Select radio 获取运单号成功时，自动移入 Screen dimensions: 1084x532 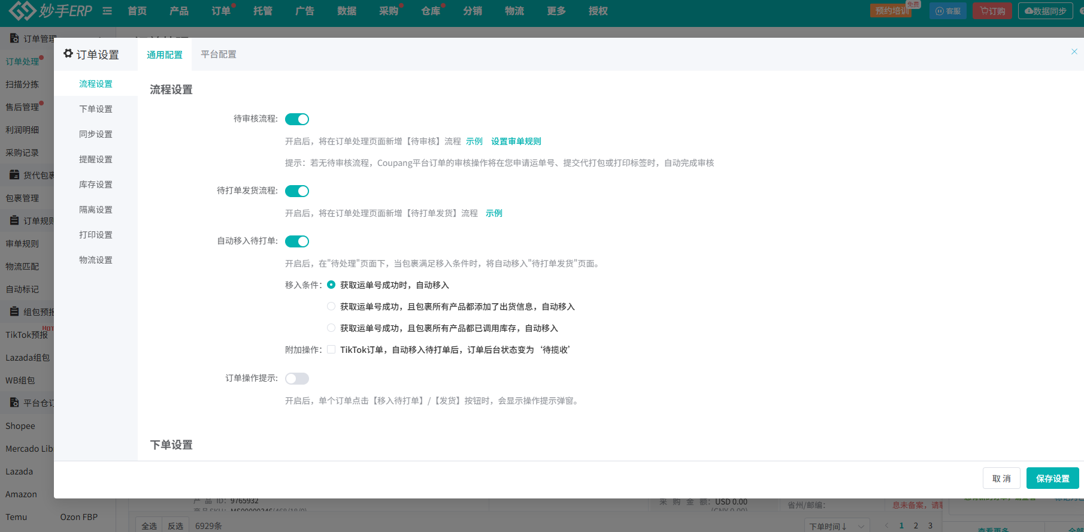(331, 285)
